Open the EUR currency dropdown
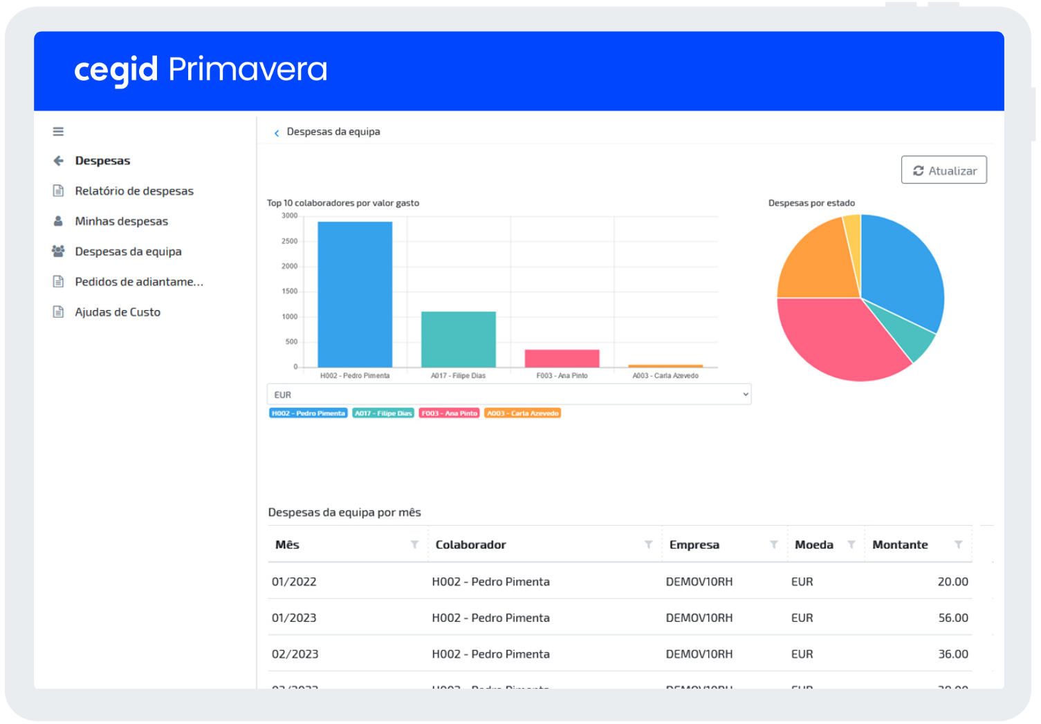This screenshot has width=1041, height=724. coord(509,394)
